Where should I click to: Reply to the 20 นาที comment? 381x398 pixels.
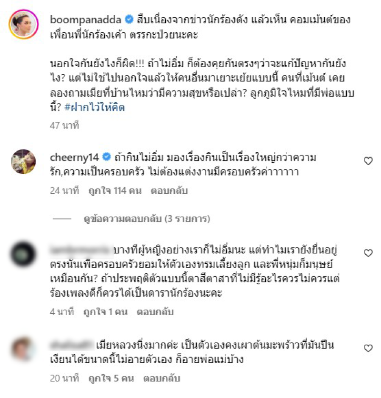tap(162, 378)
